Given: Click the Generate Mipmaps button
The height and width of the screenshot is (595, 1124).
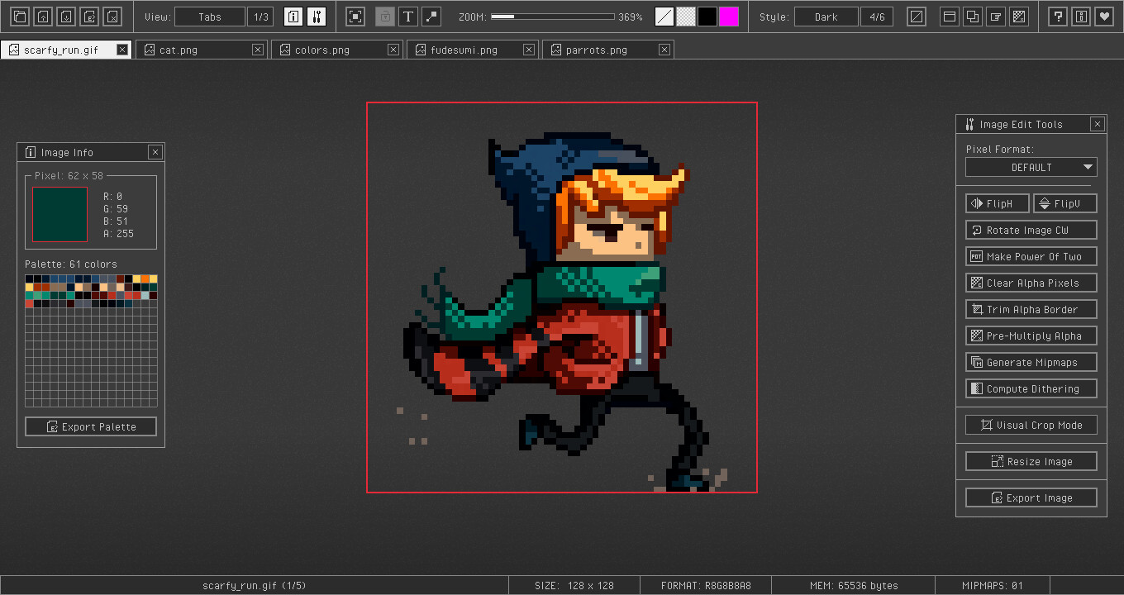Looking at the screenshot, I should 1031,362.
